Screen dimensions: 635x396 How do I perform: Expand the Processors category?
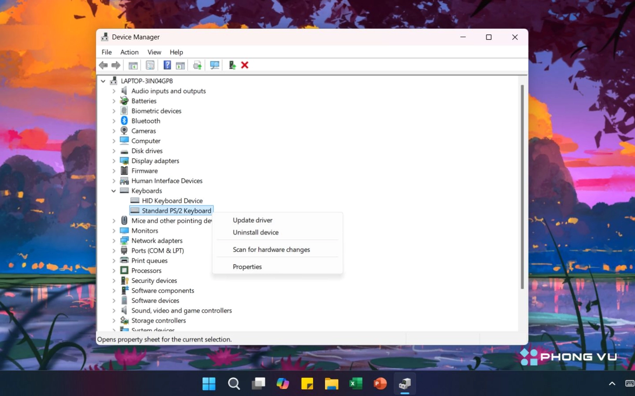coord(114,271)
